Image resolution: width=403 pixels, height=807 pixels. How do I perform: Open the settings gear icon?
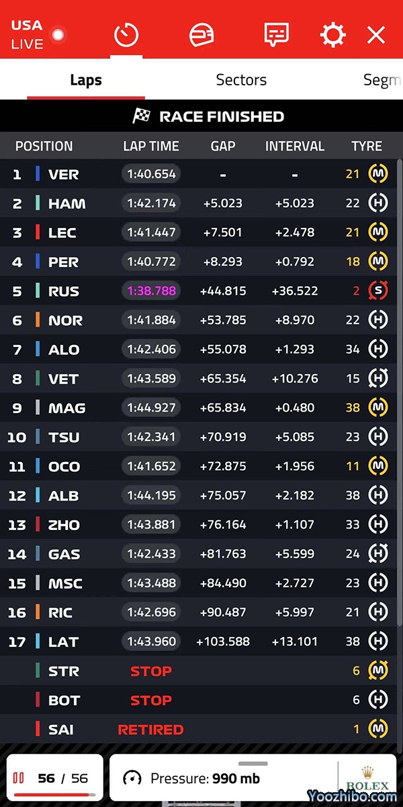[x=332, y=34]
